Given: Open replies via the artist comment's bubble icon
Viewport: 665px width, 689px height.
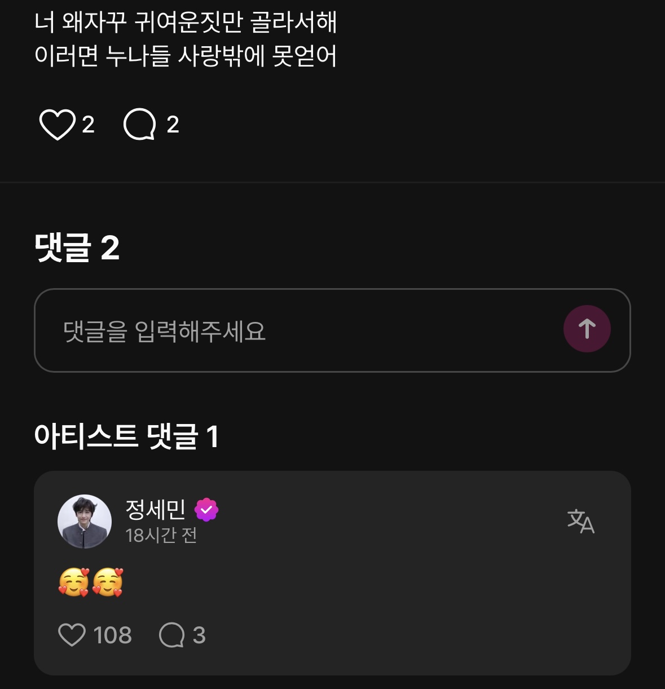Looking at the screenshot, I should click(171, 635).
